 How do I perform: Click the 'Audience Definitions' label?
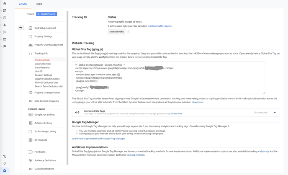pos(45,160)
